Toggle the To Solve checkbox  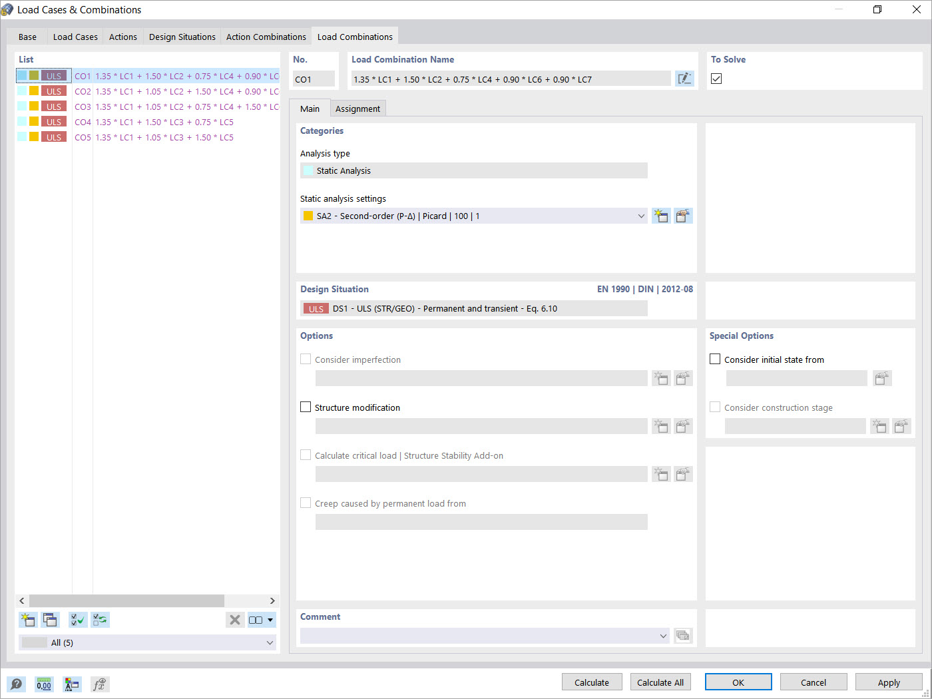click(x=716, y=79)
